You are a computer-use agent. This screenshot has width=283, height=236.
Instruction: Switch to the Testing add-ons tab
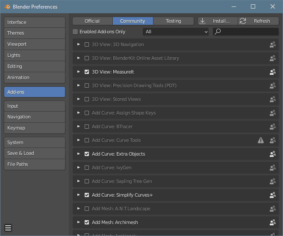tap(174, 21)
